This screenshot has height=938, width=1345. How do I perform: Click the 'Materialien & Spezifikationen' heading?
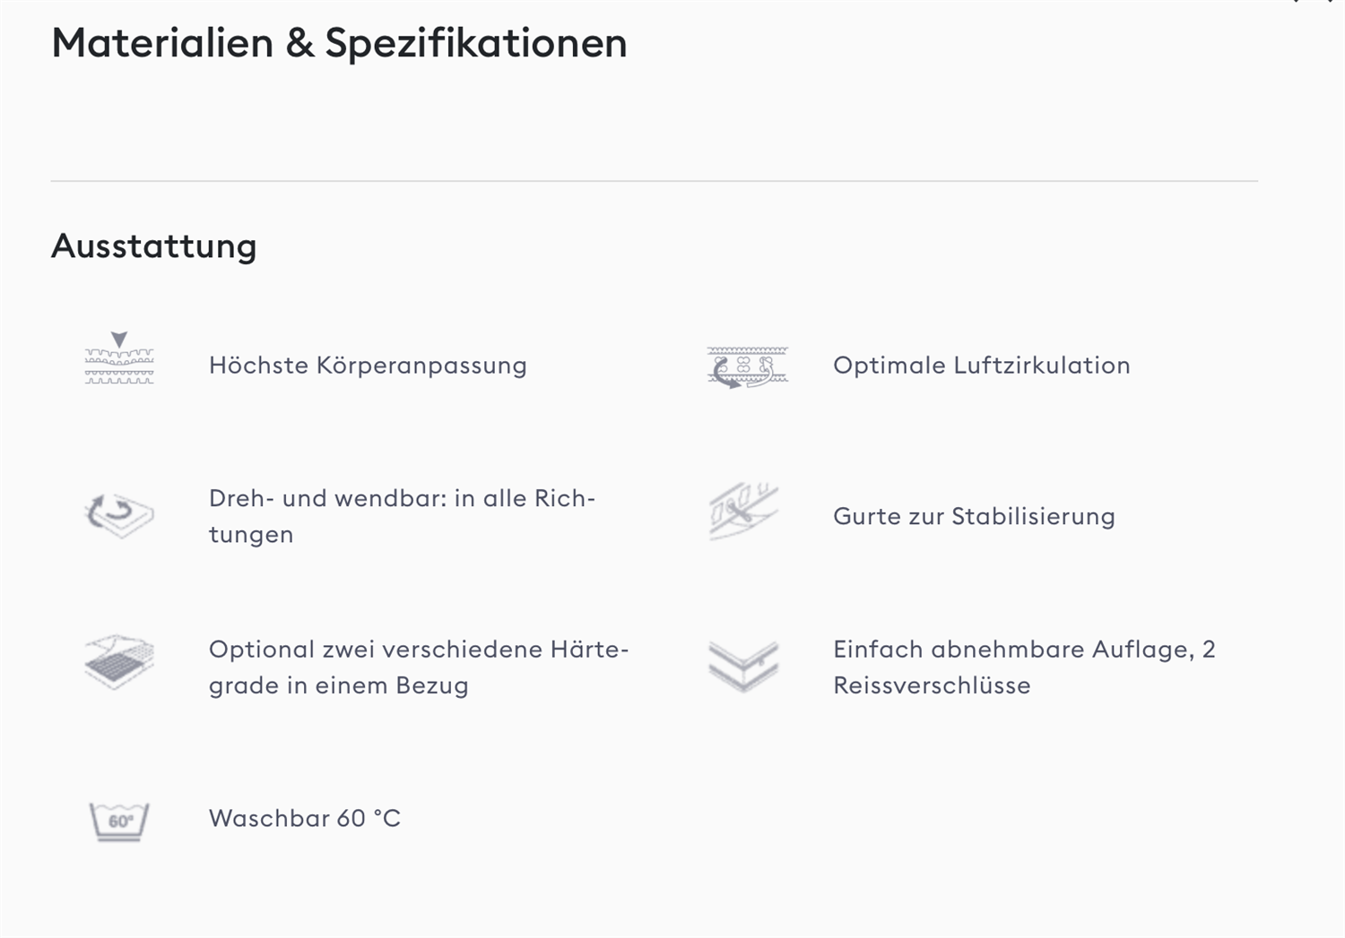coord(339,43)
